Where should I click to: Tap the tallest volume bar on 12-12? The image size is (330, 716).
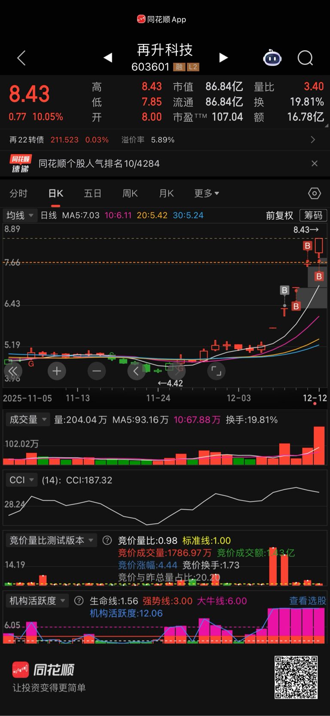319,446
